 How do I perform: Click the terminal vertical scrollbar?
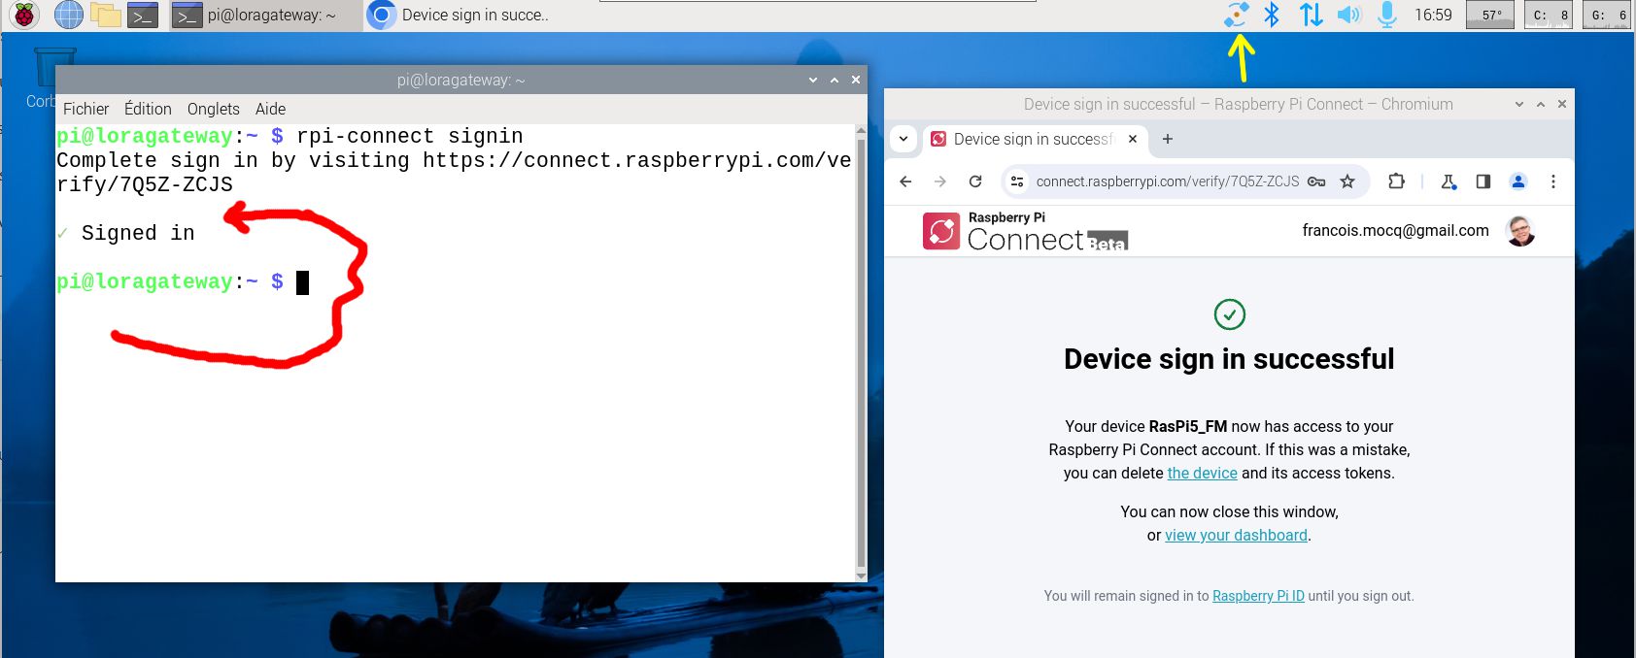pos(860,352)
